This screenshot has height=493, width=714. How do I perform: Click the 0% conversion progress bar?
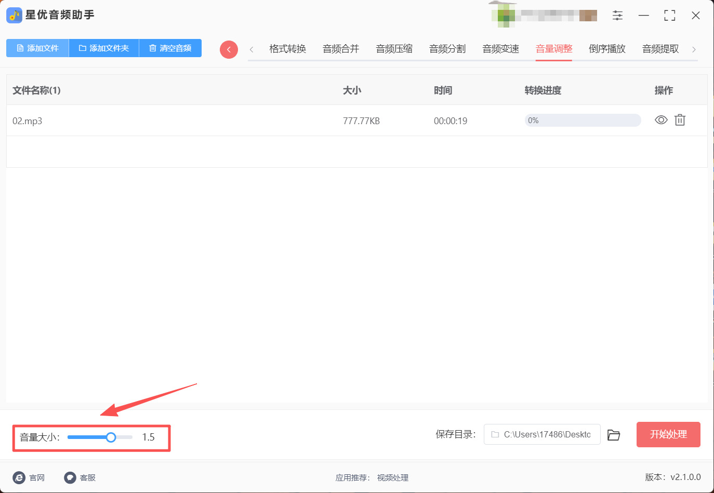click(x=583, y=121)
